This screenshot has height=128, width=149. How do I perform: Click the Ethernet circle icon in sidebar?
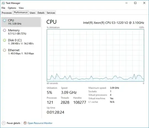(4, 50)
